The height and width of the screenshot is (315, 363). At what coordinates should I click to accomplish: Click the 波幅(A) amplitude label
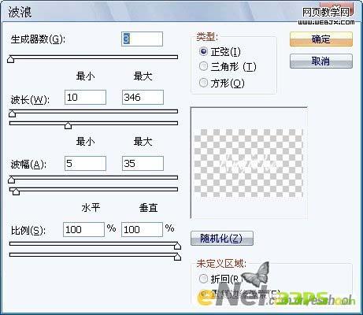point(28,165)
